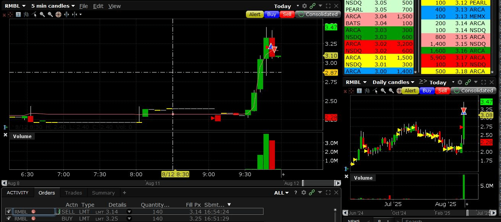Select PEARL 3.05 700 bid row in order book
Screen dimensions: 501x222
[x=379, y=10]
